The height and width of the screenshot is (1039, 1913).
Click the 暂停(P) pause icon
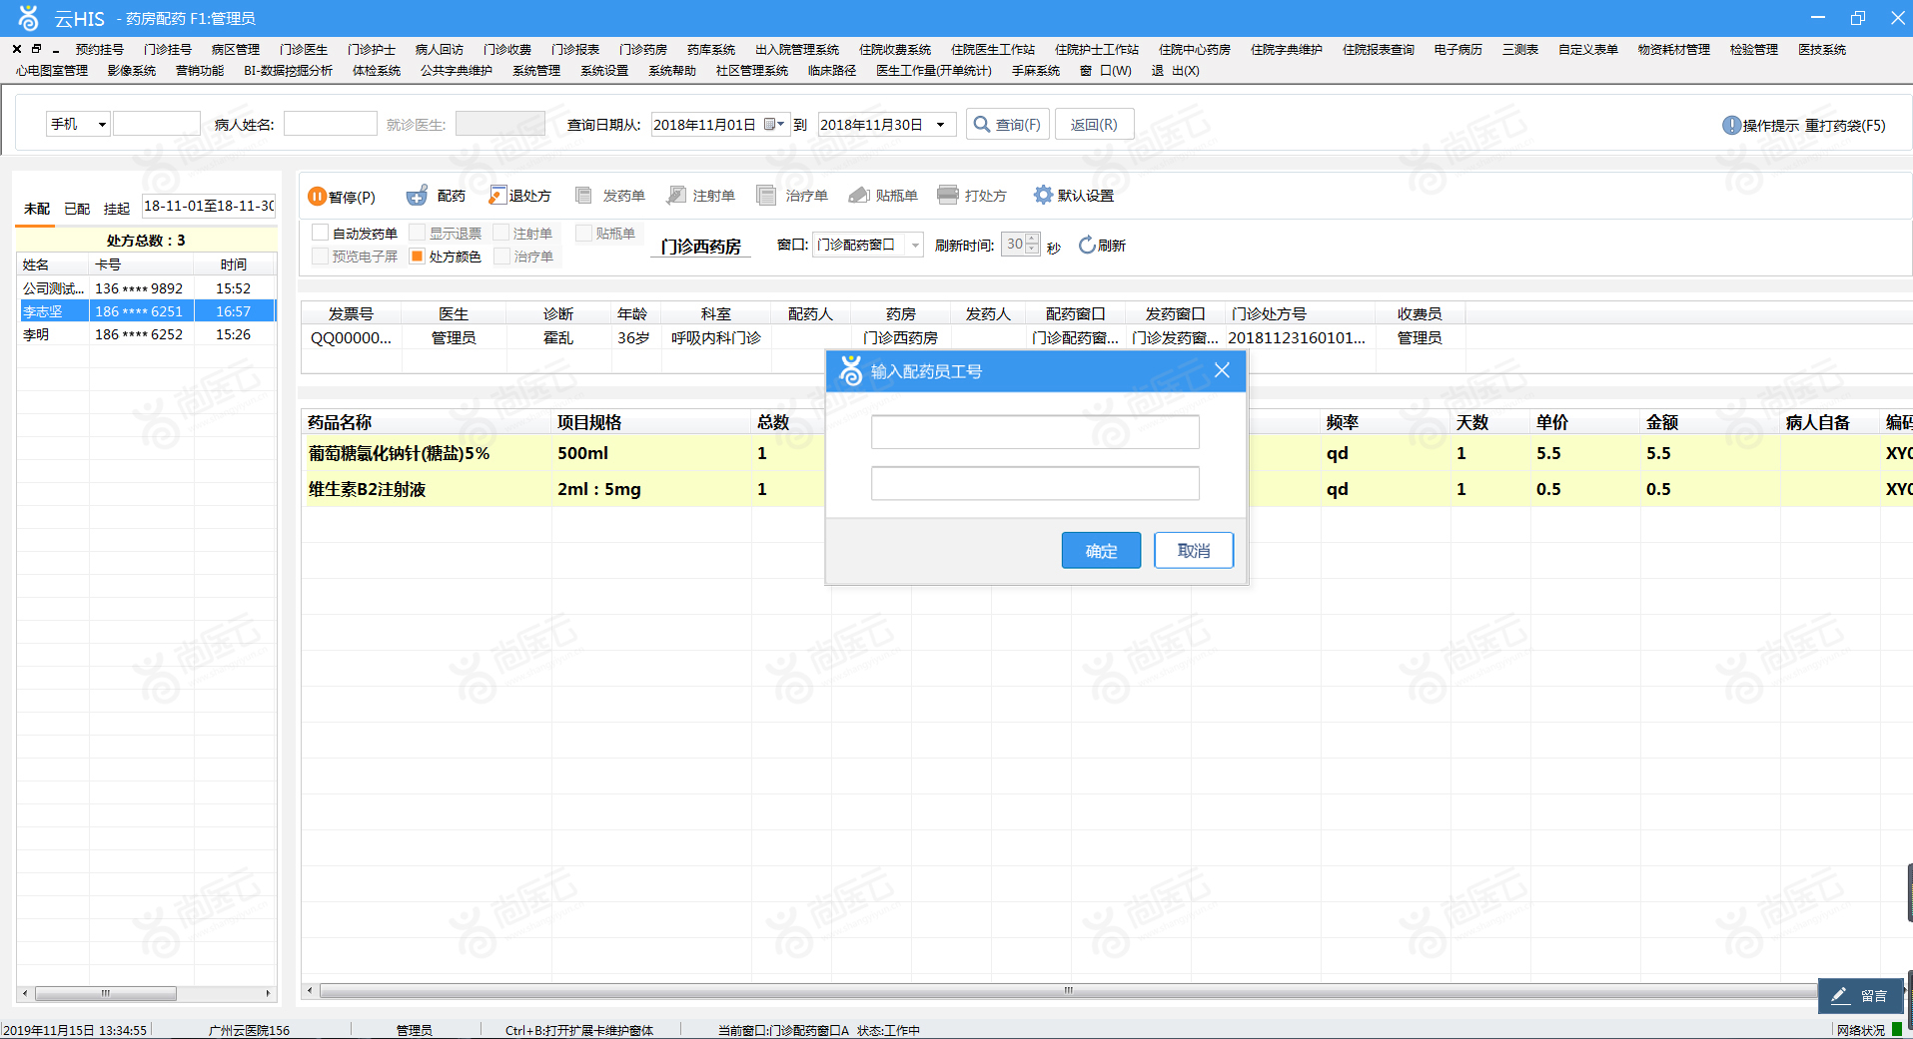tap(317, 197)
